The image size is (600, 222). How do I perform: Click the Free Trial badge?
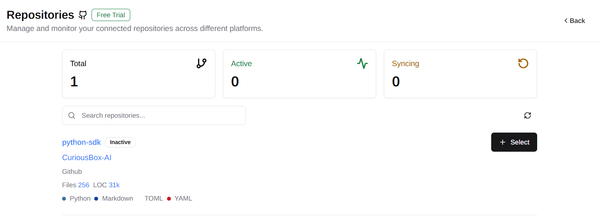[x=111, y=15]
